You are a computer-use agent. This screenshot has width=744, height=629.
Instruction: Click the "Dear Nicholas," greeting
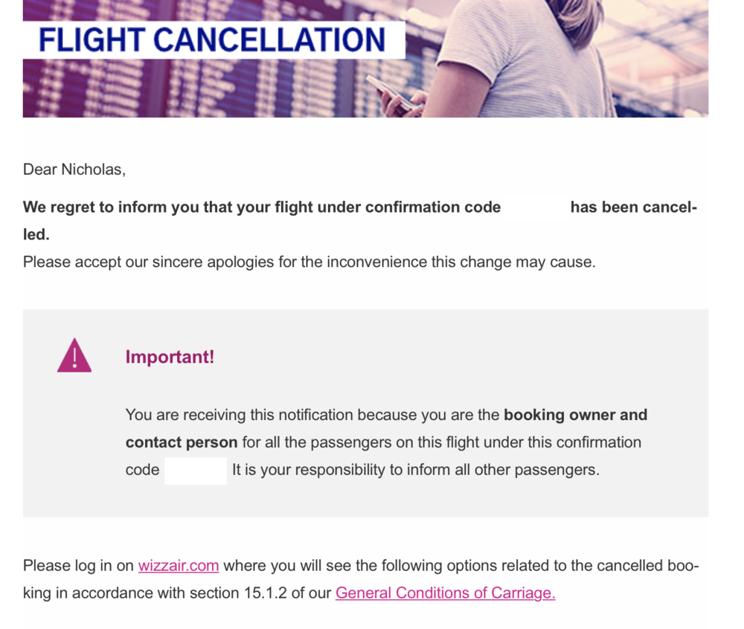[x=74, y=170]
